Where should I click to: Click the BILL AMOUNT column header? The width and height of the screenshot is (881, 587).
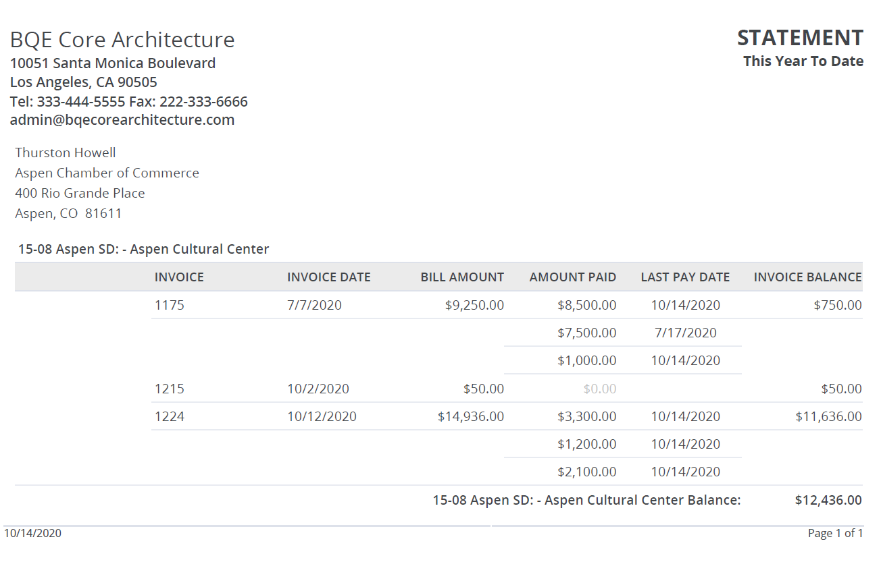click(462, 277)
